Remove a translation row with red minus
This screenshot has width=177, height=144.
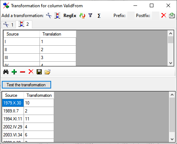22,72
